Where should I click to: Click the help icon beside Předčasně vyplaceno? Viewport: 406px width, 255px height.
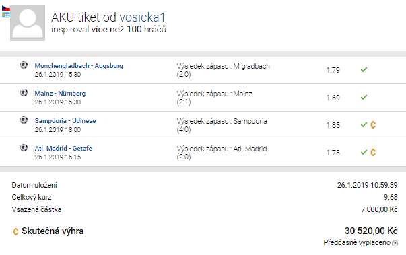(395, 243)
